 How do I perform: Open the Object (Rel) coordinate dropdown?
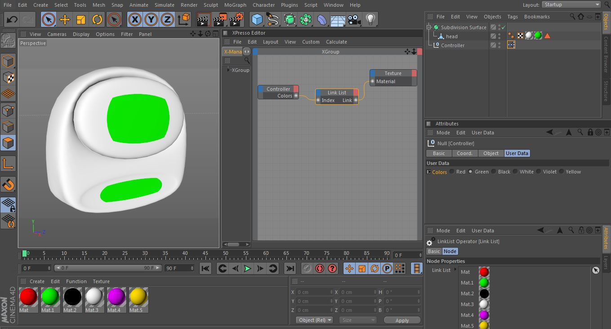click(x=314, y=320)
